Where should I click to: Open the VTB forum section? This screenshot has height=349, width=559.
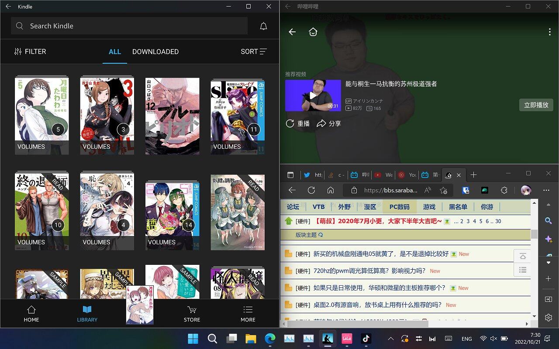coord(318,207)
